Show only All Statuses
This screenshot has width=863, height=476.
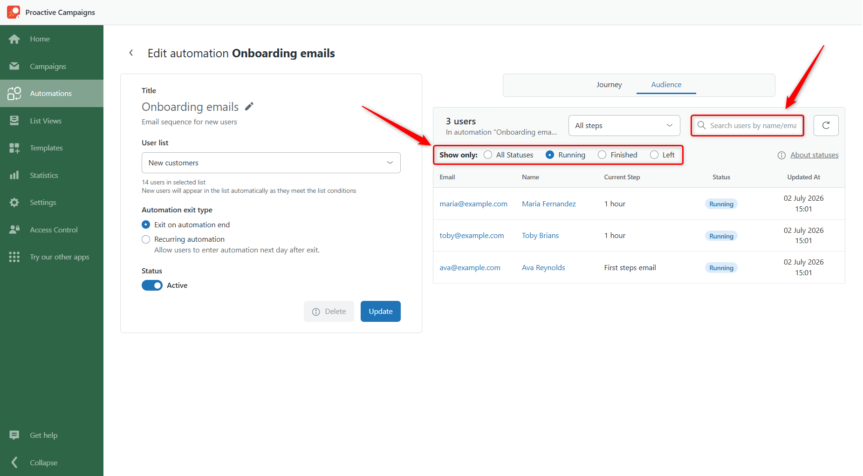tap(488, 155)
